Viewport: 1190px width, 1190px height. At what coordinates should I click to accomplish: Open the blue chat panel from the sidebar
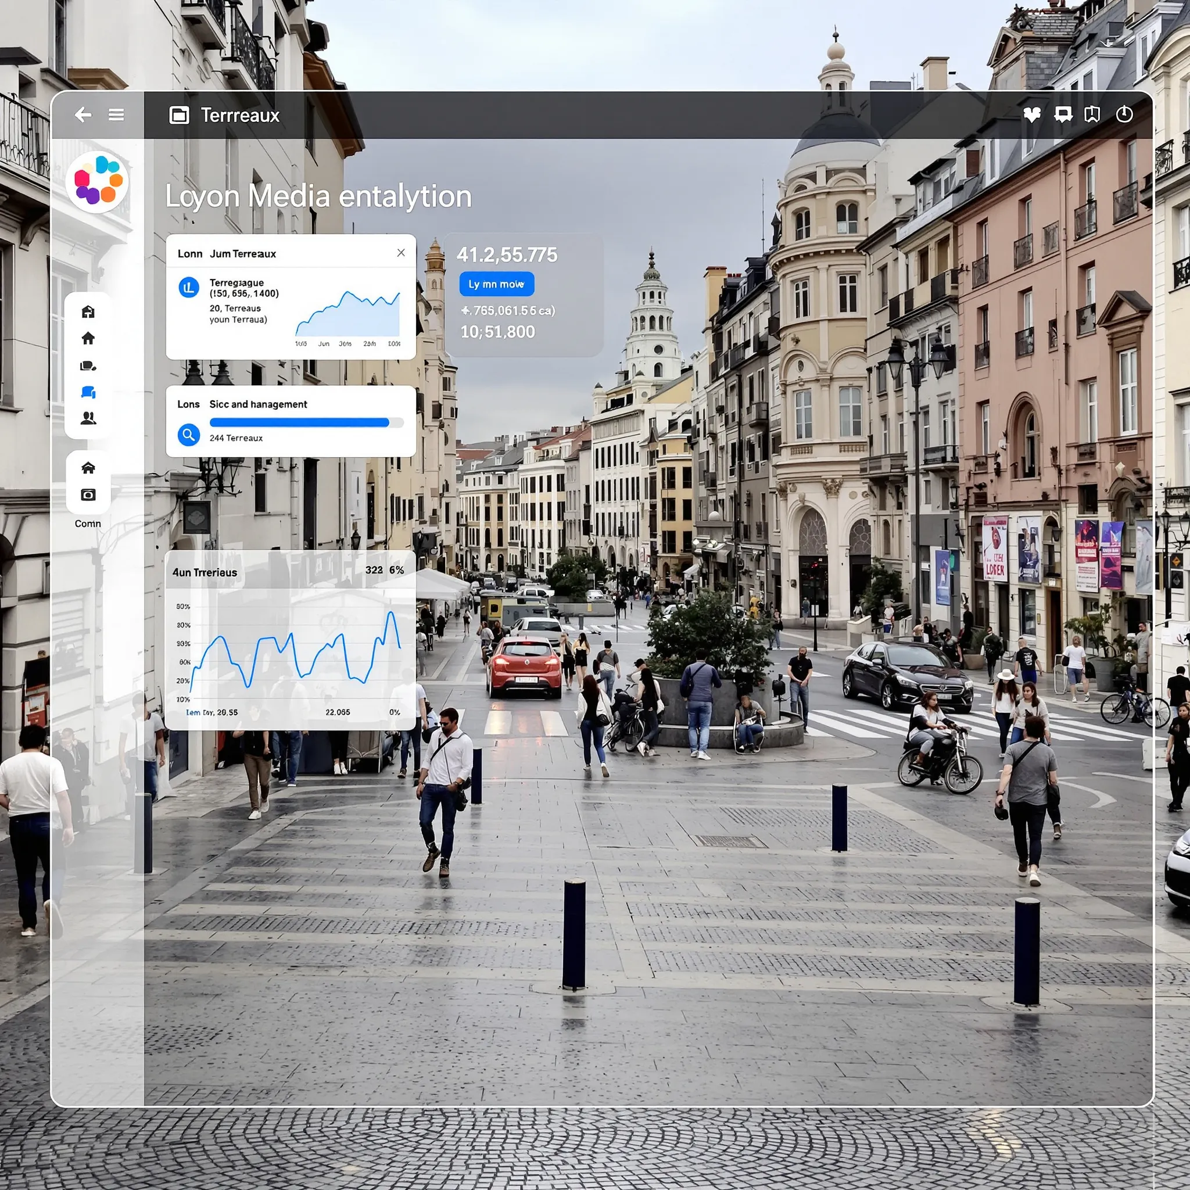tap(88, 392)
